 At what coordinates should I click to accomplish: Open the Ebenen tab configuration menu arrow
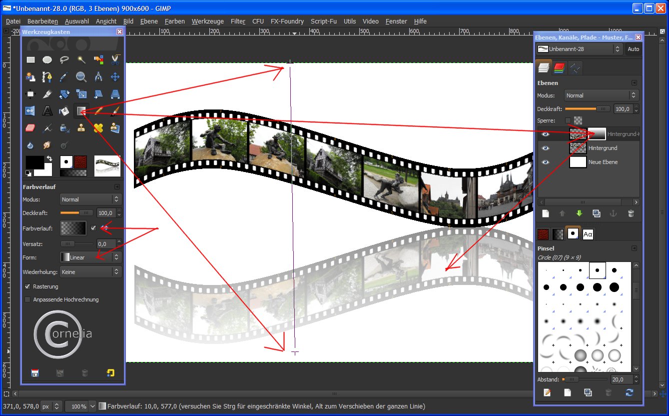click(x=634, y=83)
